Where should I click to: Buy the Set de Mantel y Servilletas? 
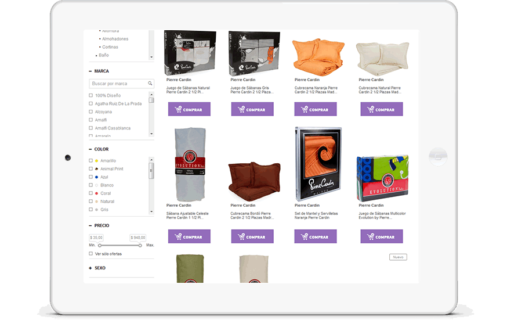[316, 236]
